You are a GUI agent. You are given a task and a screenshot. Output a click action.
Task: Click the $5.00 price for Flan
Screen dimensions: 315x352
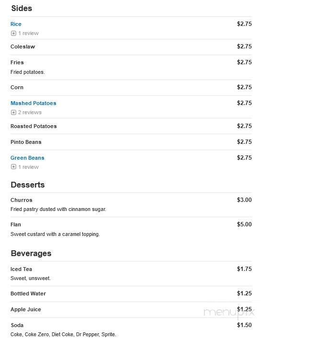click(x=244, y=224)
